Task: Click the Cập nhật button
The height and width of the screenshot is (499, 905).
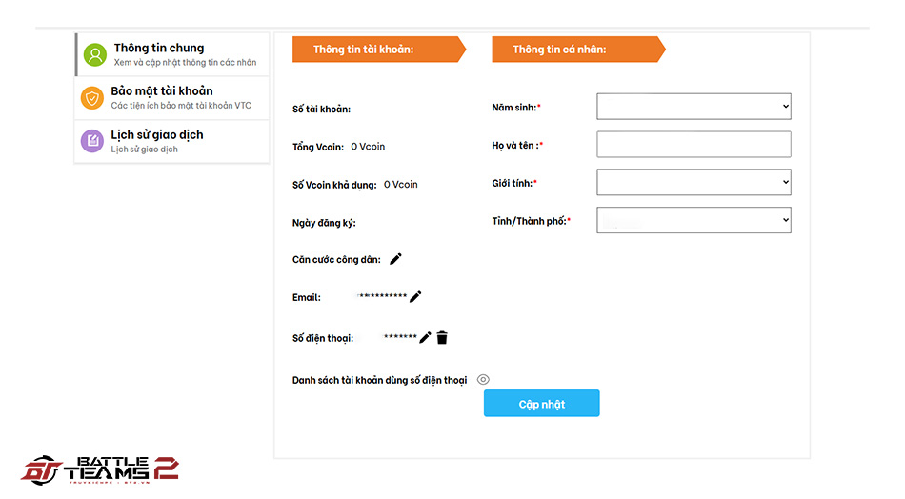Action: pos(541,403)
